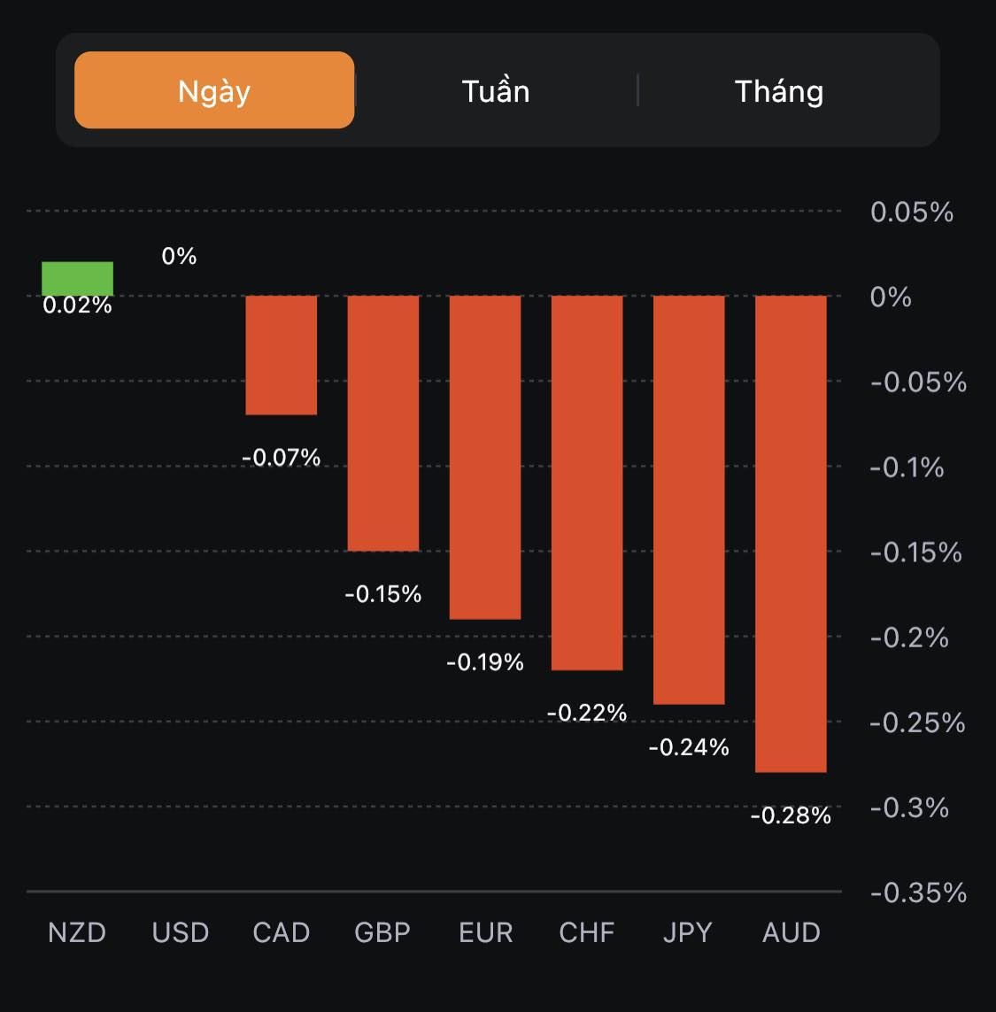
Task: Click the JPY currency label
Action: 688,932
